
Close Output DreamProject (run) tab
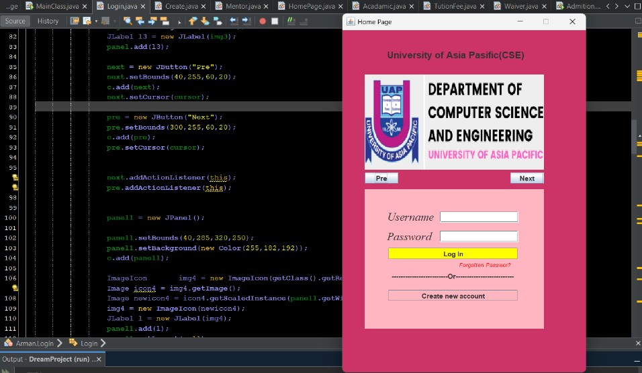[x=99, y=360]
